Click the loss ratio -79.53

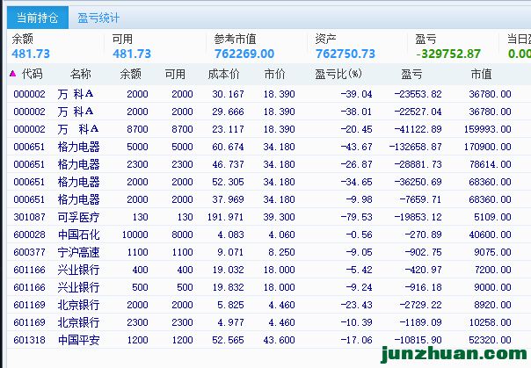tap(356, 217)
